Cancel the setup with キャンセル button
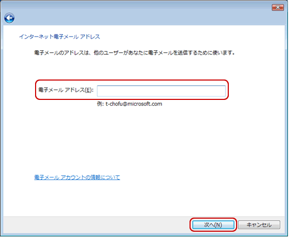Image resolution: width=289 pixels, height=238 pixels. click(259, 225)
